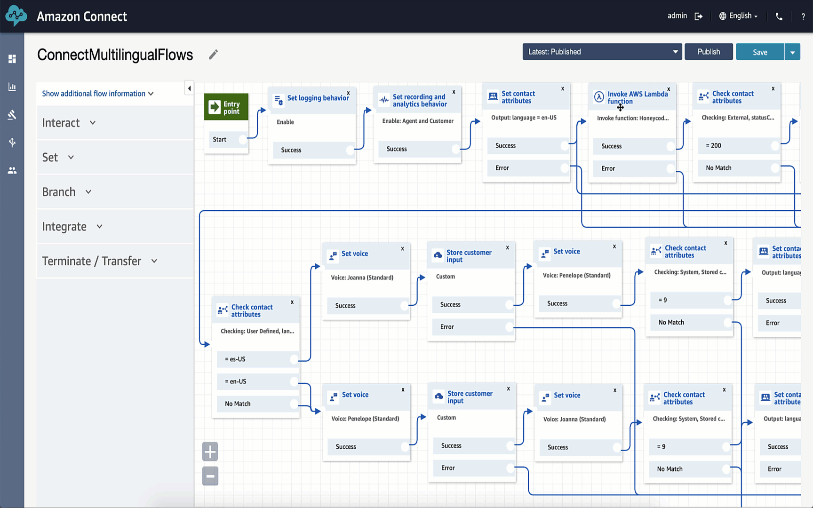The height and width of the screenshot is (508, 813).
Task: Open the help question mark icon
Action: (803, 16)
